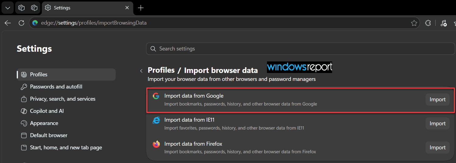
Task: Open Default browser section
Action: [49, 135]
